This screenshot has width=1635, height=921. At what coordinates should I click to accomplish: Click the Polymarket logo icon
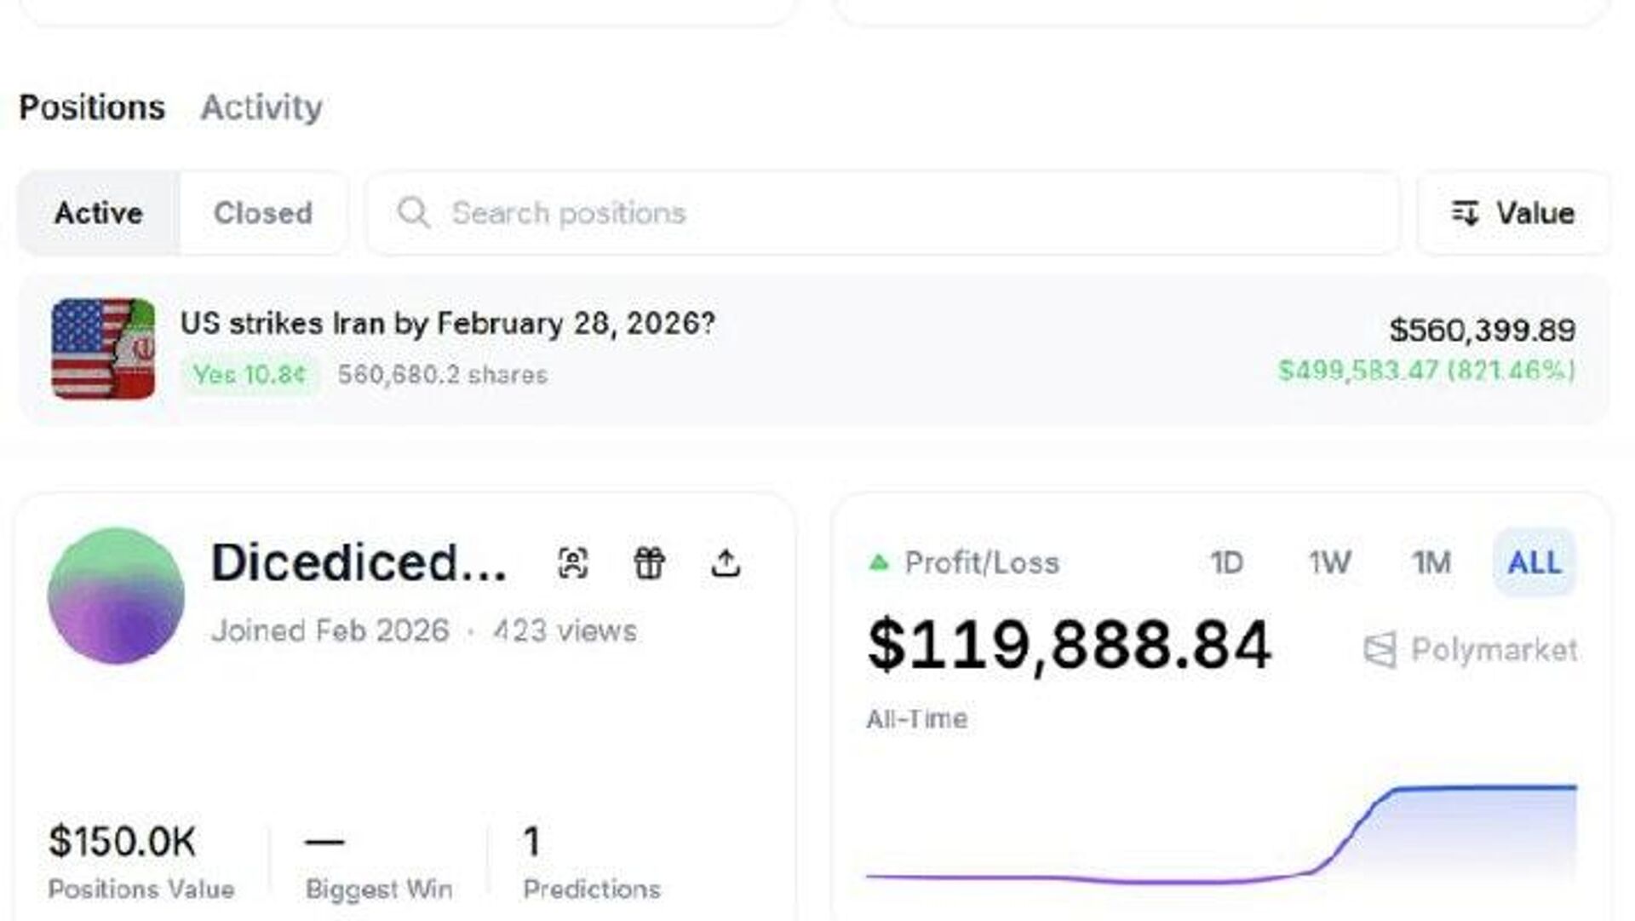coord(1380,650)
